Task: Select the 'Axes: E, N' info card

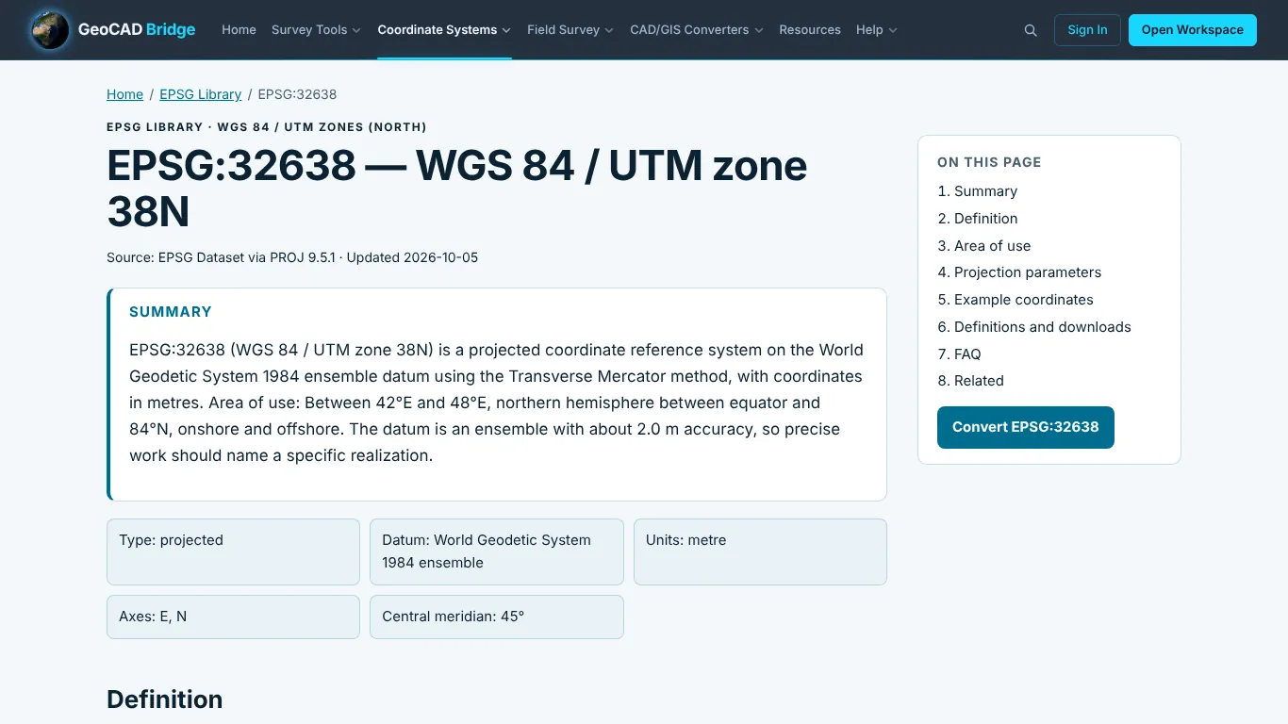Action: pyautogui.click(x=233, y=617)
